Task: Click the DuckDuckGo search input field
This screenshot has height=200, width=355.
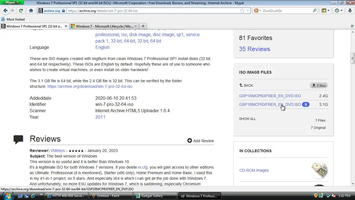Action: (x=287, y=11)
